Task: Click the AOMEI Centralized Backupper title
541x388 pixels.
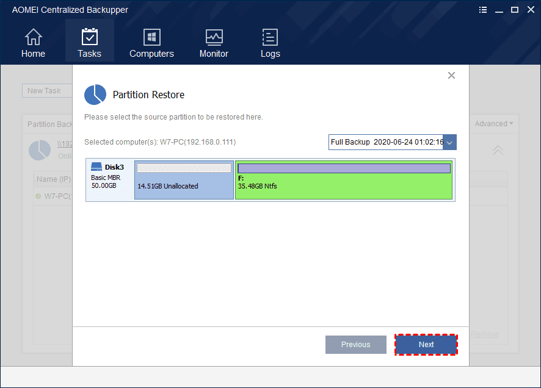Action: pyautogui.click(x=70, y=10)
